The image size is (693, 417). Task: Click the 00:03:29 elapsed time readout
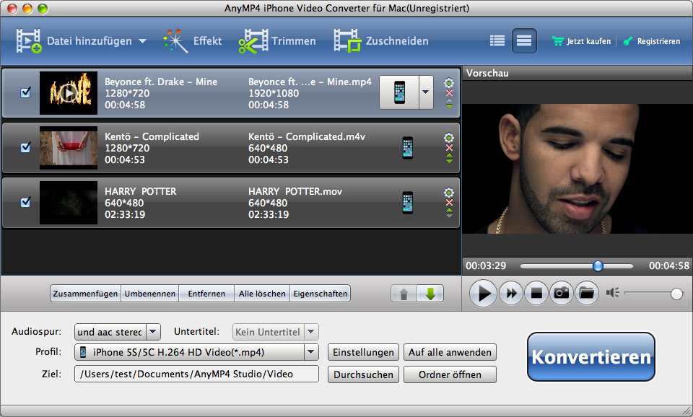point(486,265)
